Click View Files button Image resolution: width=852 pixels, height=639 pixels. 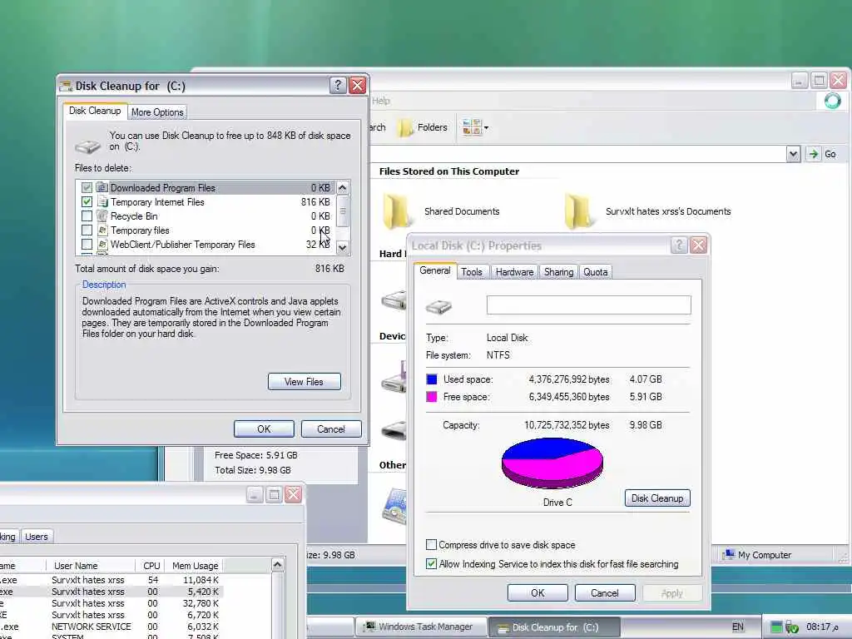[x=305, y=381]
